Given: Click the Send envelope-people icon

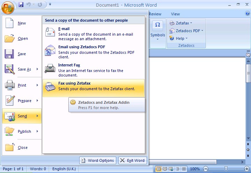Looking at the screenshot, I should 10,116.
